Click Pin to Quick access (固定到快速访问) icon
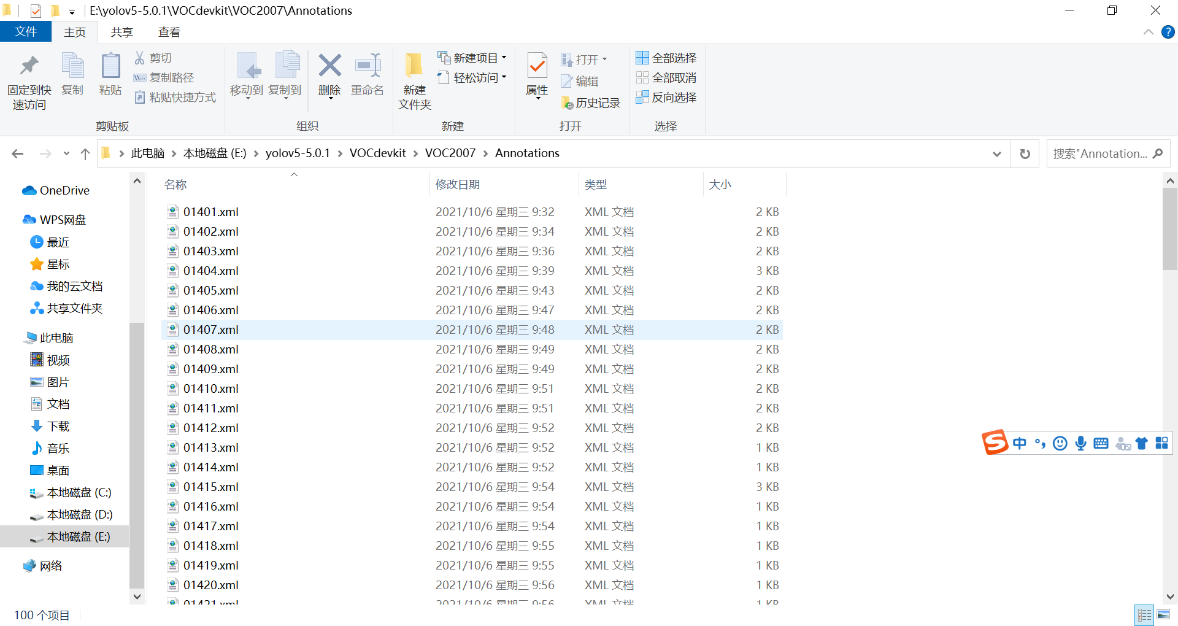The width and height of the screenshot is (1178, 626). pyautogui.click(x=29, y=66)
